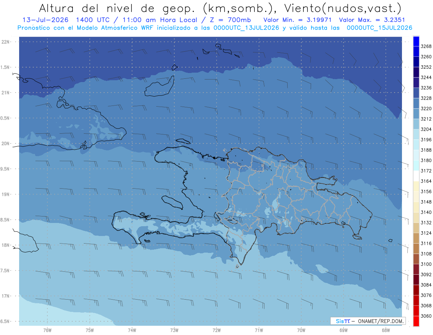This screenshot has width=433, height=335.
Task: Click the colorbar swatch between 3164 and 3156
Action: click(x=416, y=186)
